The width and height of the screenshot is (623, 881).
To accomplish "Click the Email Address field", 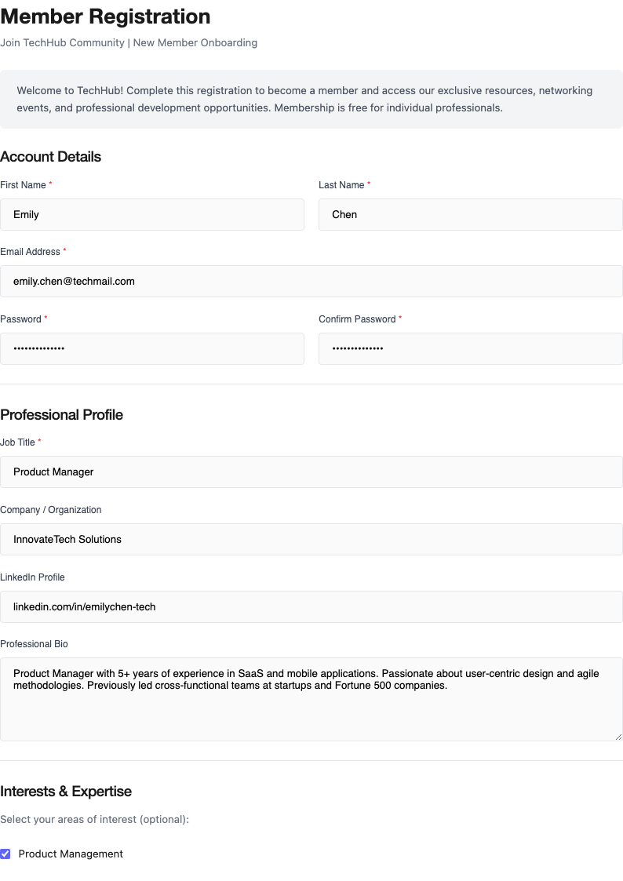I will (311, 281).
